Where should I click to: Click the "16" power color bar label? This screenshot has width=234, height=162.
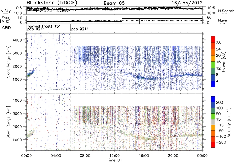point(218,62)
